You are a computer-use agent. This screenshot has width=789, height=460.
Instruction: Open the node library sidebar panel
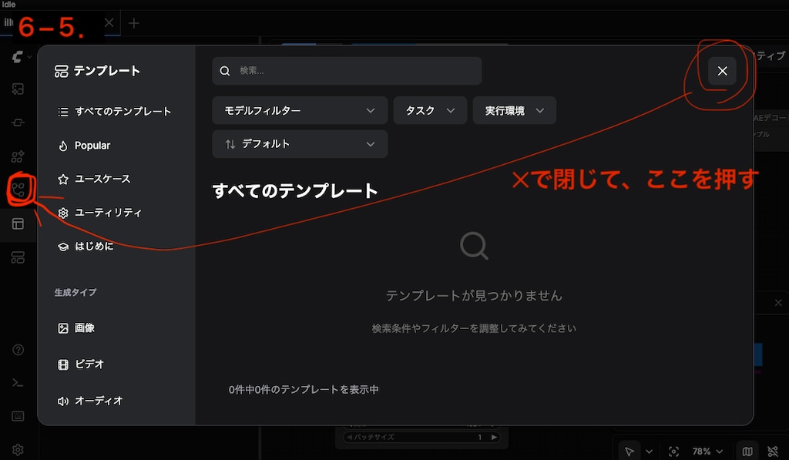[x=17, y=156]
